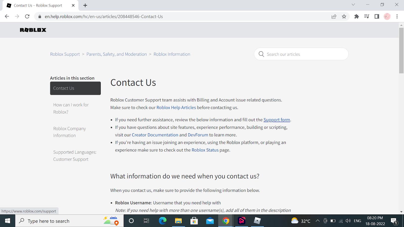Open the pink-and-black app on taskbar
Viewport: 404px width, 227px height.
point(242,221)
